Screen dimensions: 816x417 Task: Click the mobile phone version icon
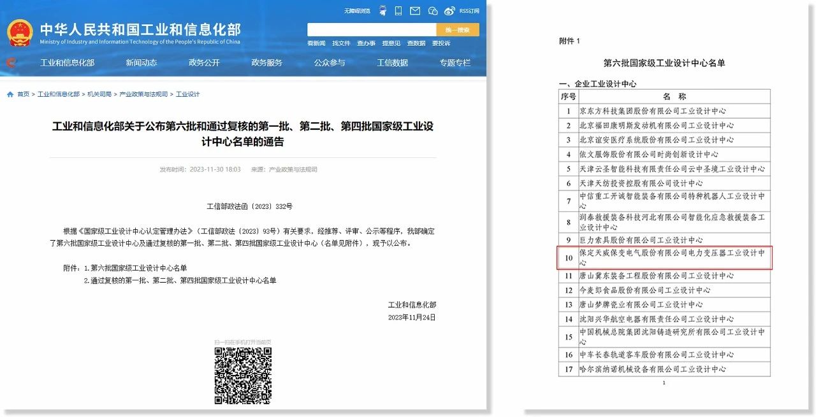[x=398, y=11]
